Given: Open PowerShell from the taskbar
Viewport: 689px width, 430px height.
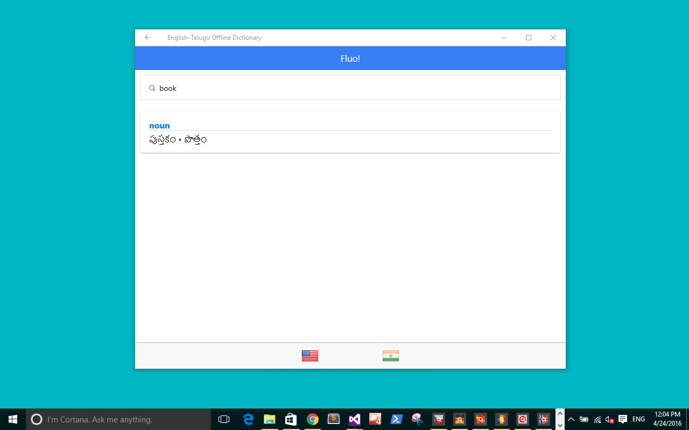Looking at the screenshot, I should pyautogui.click(x=397, y=419).
